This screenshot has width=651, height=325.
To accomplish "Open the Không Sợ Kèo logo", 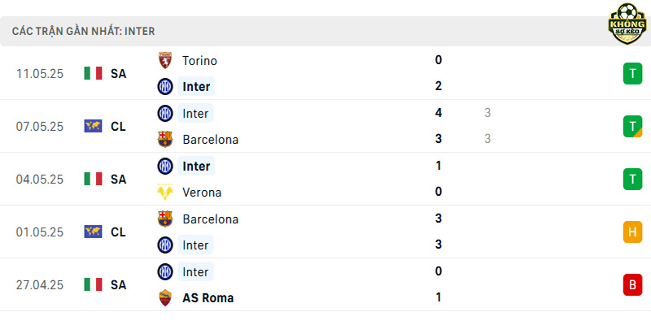I will click(627, 24).
